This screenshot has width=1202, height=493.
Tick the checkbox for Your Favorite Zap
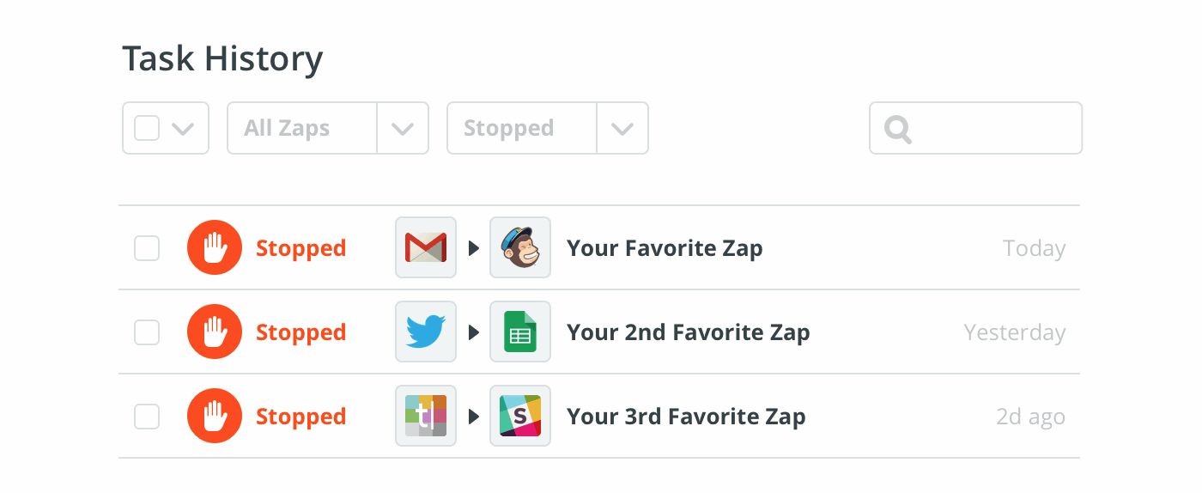tap(147, 248)
